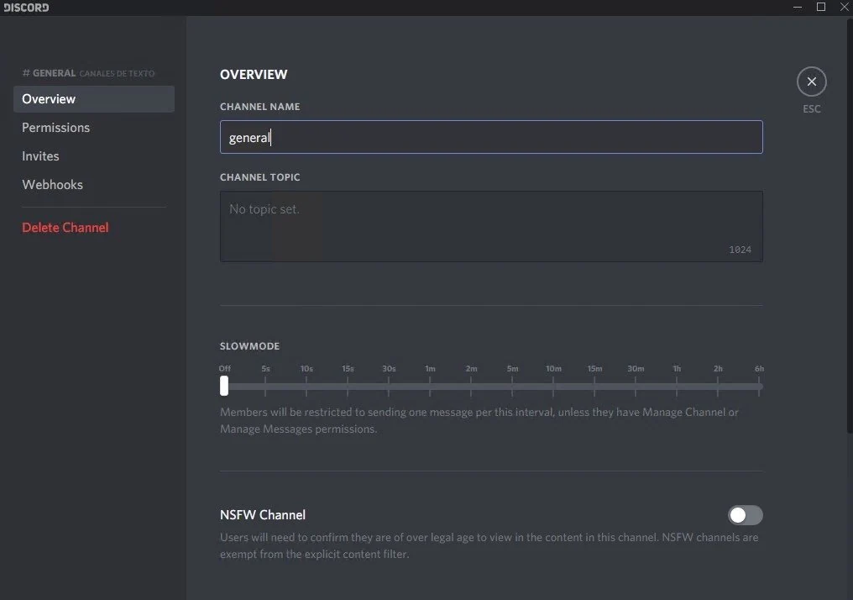853x600 pixels.
Task: Set slowmode to the 30s mark
Action: click(389, 387)
